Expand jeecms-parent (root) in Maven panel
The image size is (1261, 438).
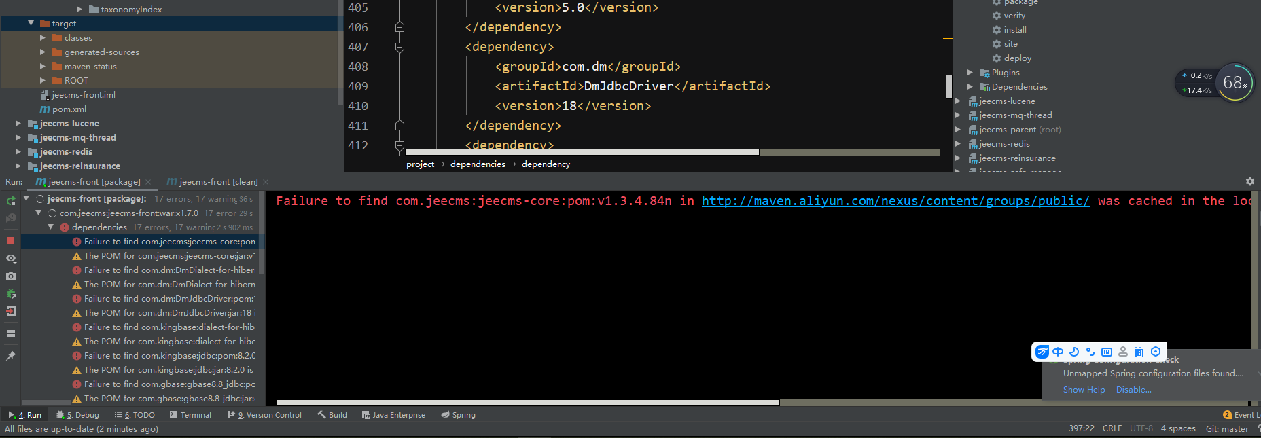pyautogui.click(x=958, y=129)
